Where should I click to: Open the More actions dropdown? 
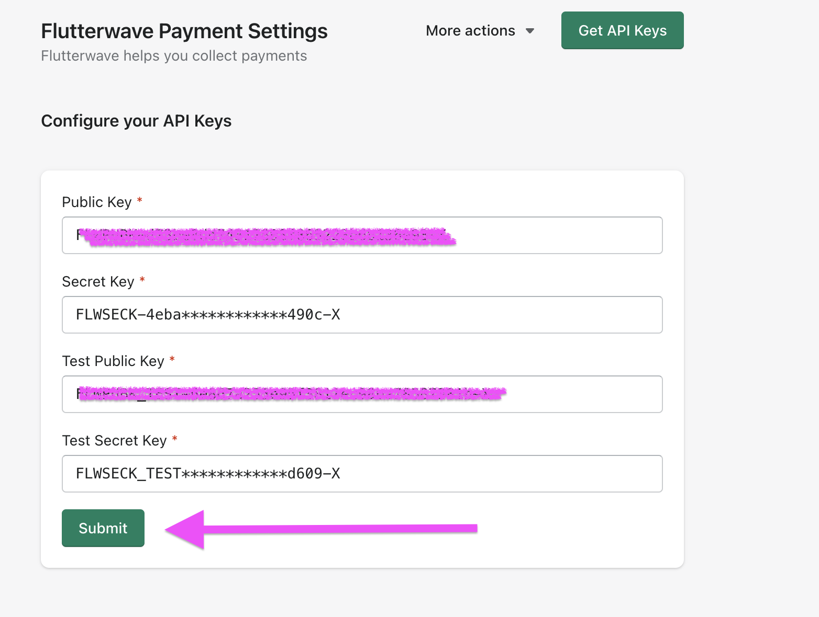coord(480,31)
